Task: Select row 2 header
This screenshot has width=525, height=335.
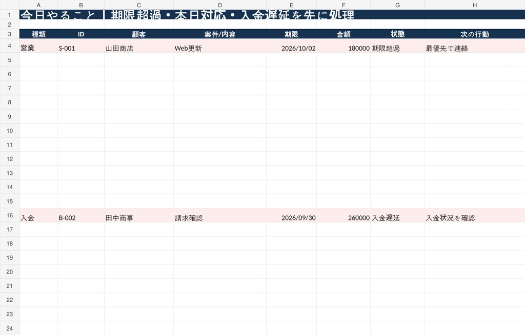Action: tap(10, 25)
